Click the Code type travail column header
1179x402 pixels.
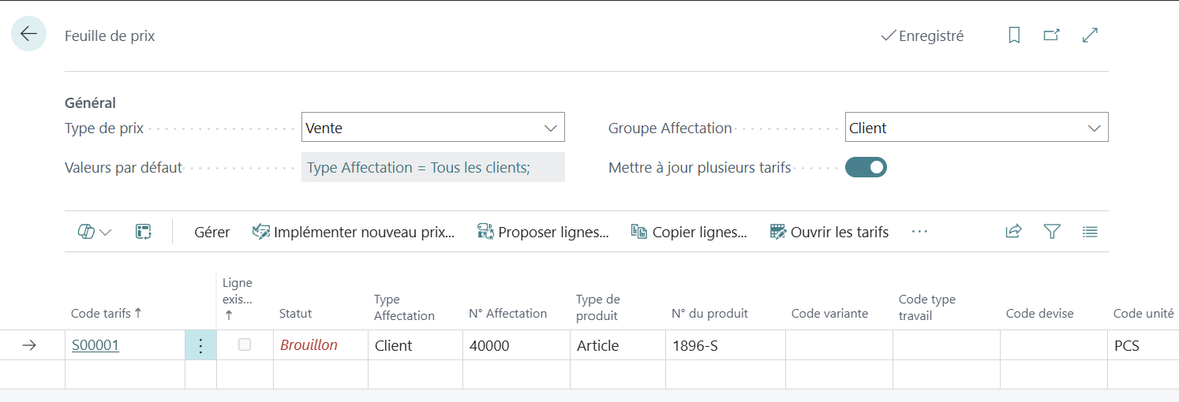(x=927, y=307)
